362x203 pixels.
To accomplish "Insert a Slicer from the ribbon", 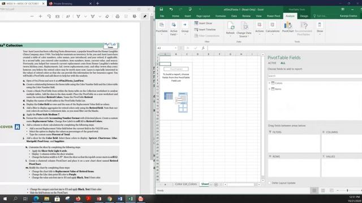I will click(203, 23).
